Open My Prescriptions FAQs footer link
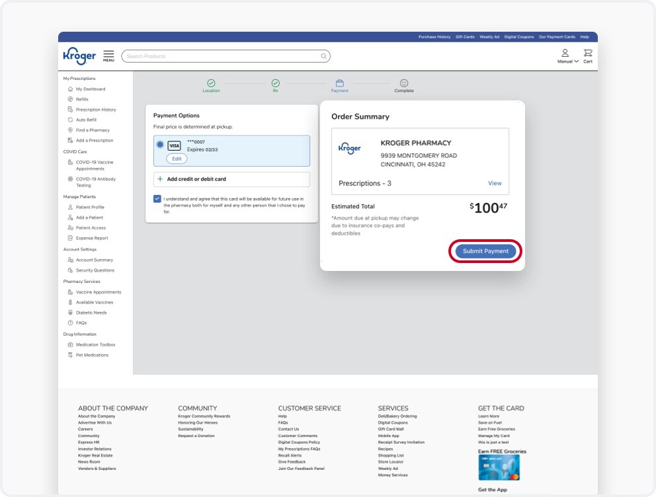 point(299,449)
